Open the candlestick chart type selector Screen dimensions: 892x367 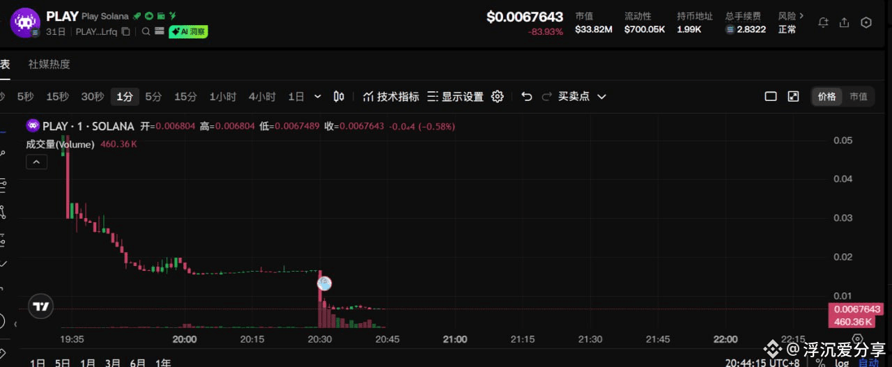339,97
